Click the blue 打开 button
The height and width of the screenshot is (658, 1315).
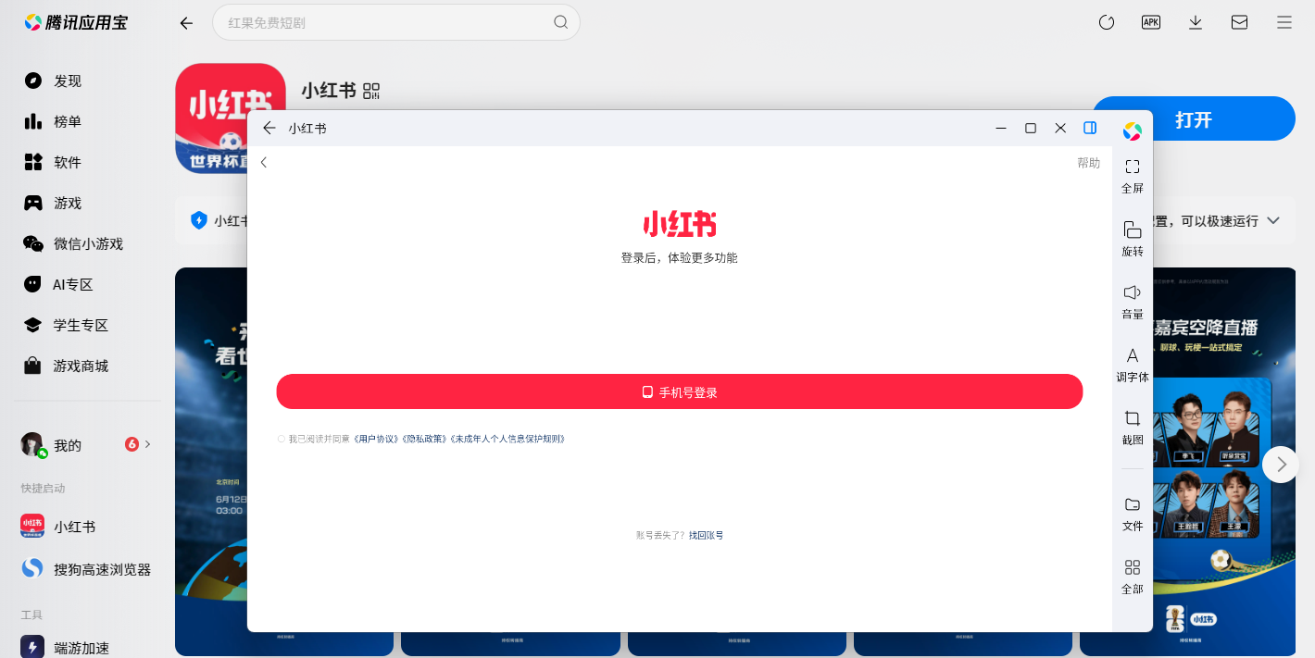tap(1194, 118)
